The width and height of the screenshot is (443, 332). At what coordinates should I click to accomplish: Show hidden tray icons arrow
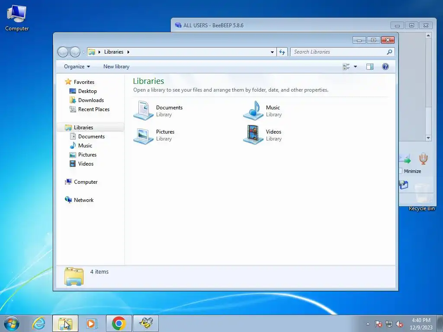[368, 324]
